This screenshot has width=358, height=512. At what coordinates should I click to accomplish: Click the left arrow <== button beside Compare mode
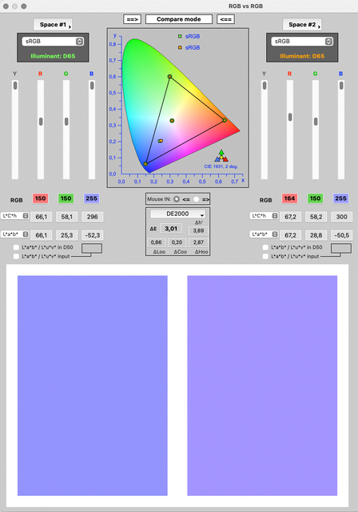coord(225,19)
